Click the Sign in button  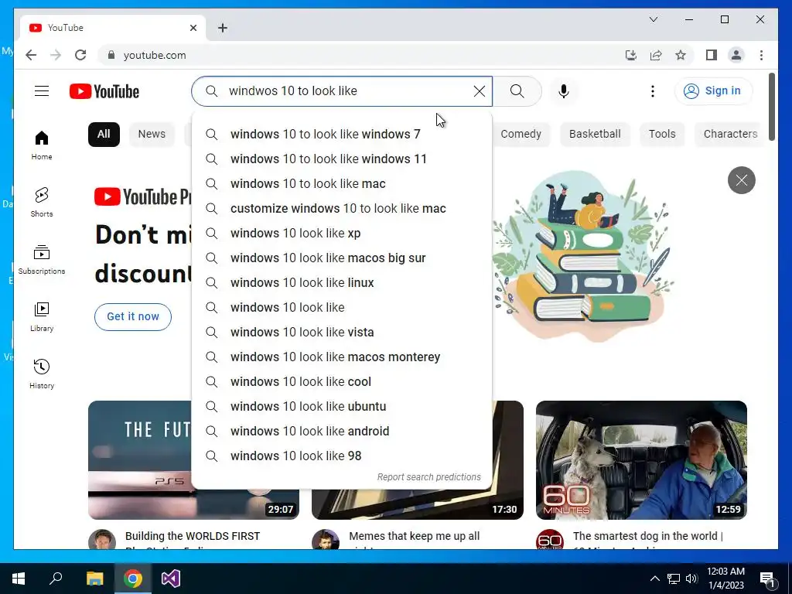pyautogui.click(x=712, y=91)
